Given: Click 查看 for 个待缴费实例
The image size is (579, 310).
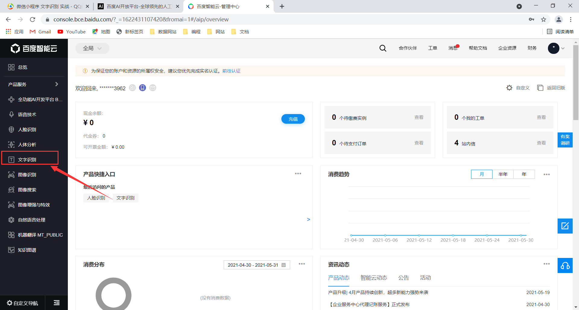Looking at the screenshot, I should pos(419,117).
